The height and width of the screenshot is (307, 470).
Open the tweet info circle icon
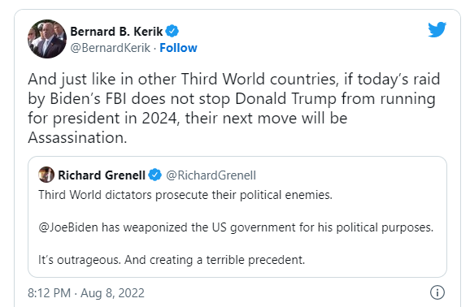[x=437, y=292]
